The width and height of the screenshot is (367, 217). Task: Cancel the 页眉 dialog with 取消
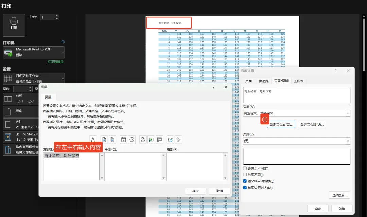pos(220,191)
